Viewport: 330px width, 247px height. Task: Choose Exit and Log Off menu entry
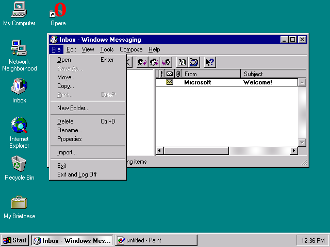pos(88,174)
